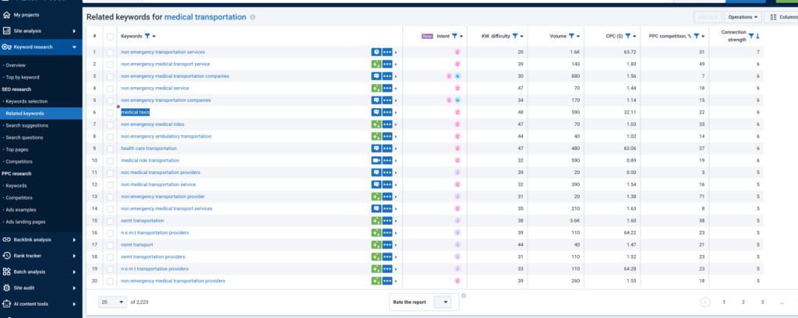Click the info icon beside the page title
This screenshot has width=798, height=318.
[252, 17]
